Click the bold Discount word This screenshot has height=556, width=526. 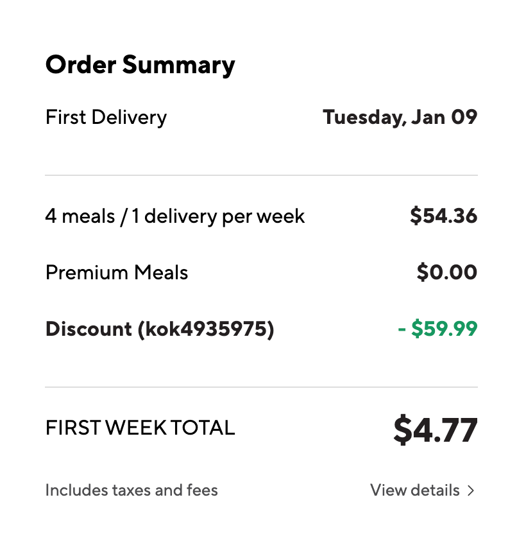pyautogui.click(x=89, y=329)
